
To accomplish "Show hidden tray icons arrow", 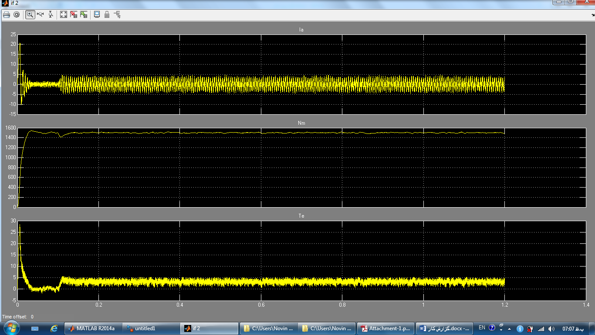I will 509,328.
